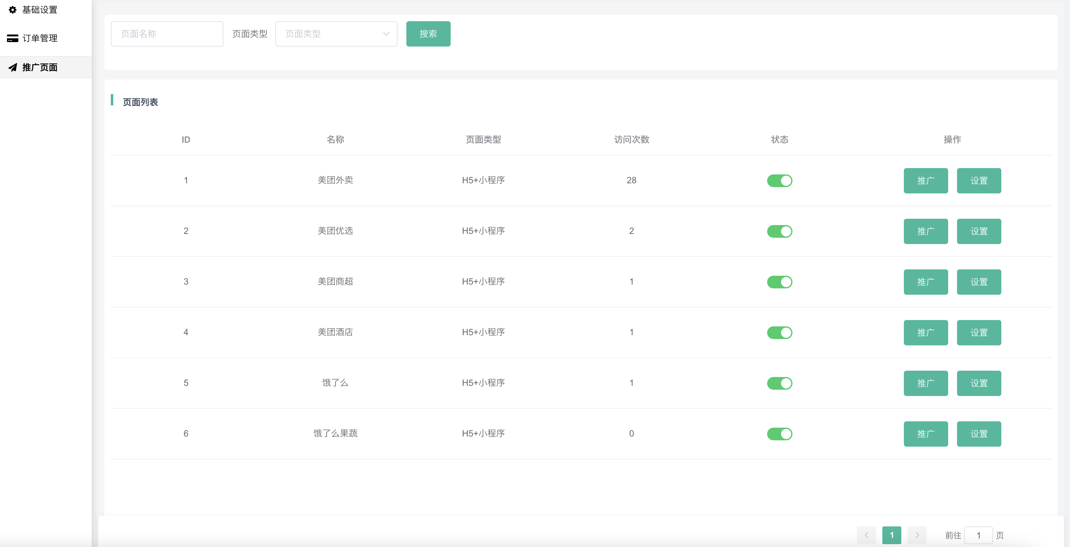
Task: Select 推广页面 in the sidebar
Action: [46, 67]
